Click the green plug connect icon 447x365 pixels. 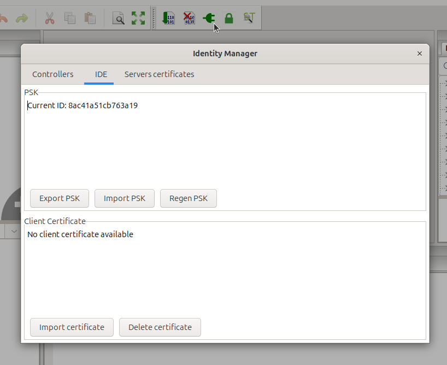(x=209, y=18)
